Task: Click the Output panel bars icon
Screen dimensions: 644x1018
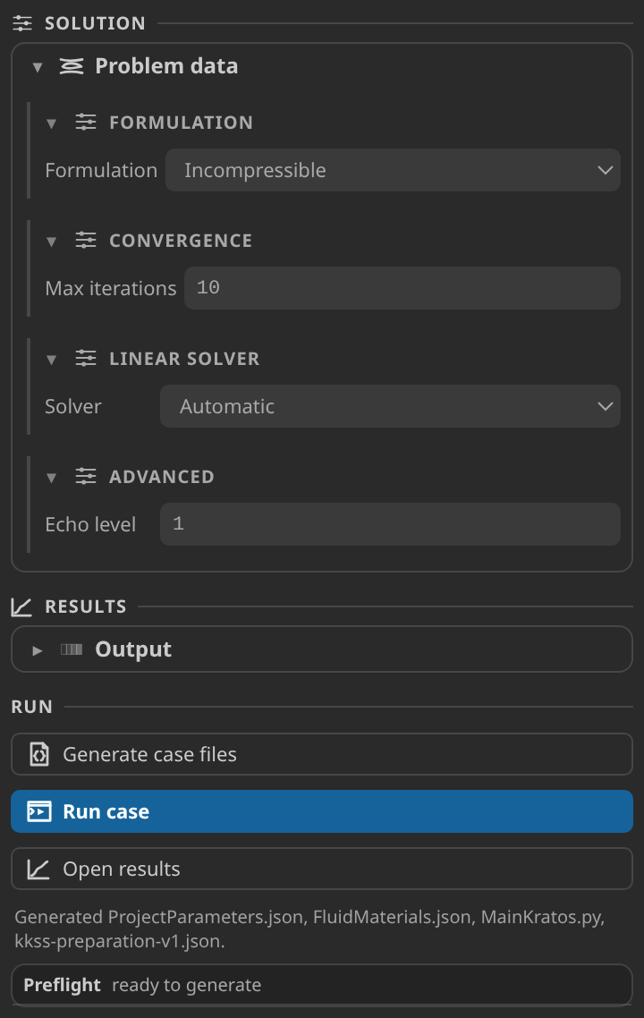Action: 72,649
